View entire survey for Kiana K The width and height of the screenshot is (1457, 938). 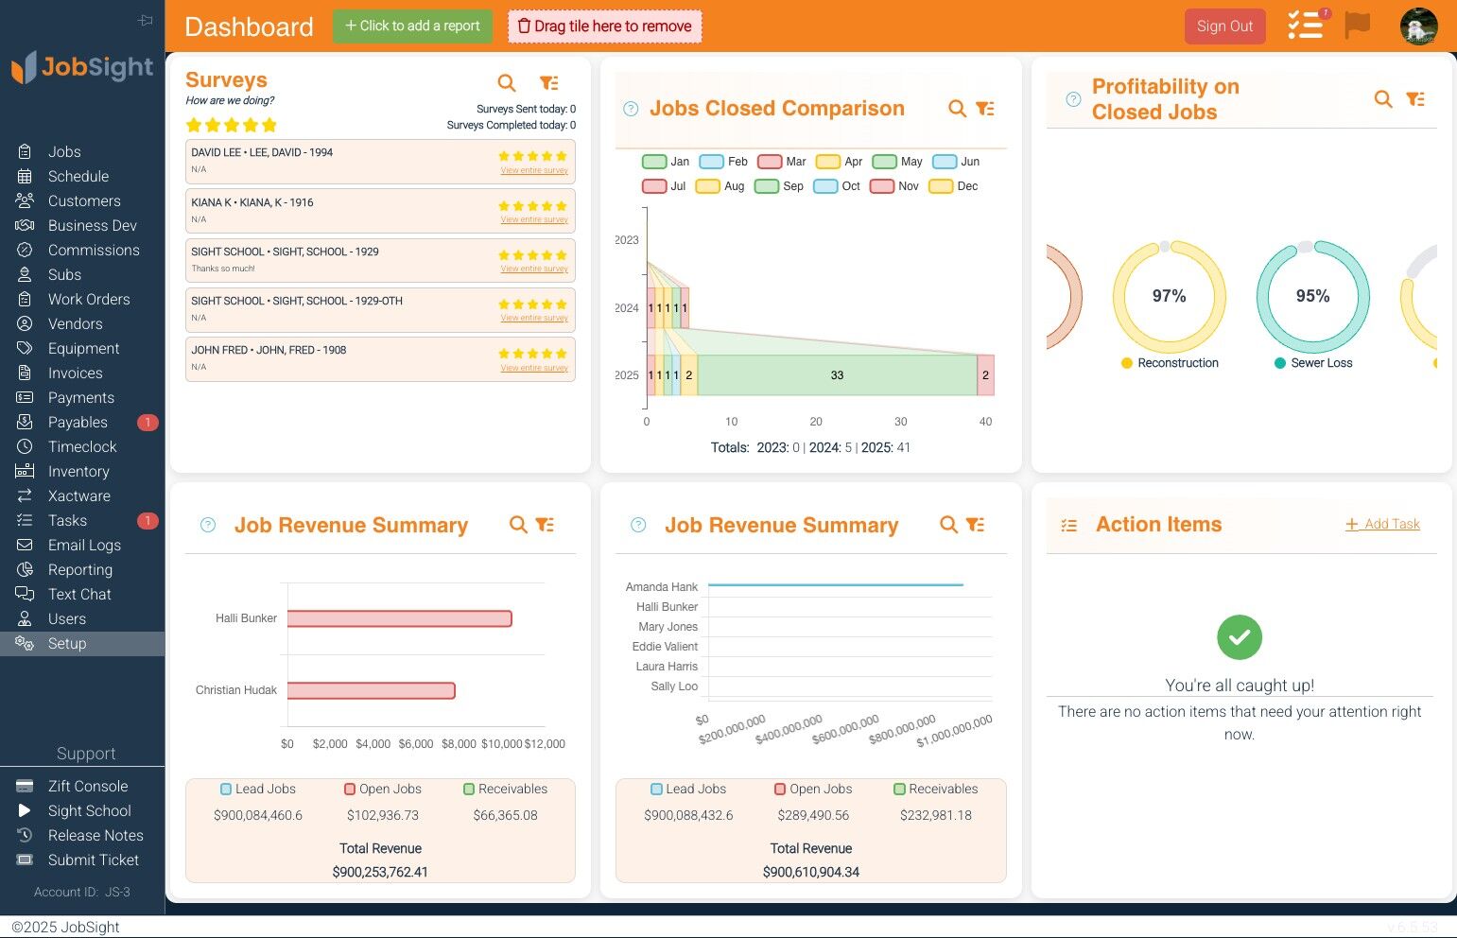(x=534, y=219)
